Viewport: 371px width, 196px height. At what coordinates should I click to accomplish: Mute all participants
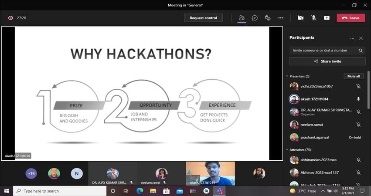[x=353, y=76]
